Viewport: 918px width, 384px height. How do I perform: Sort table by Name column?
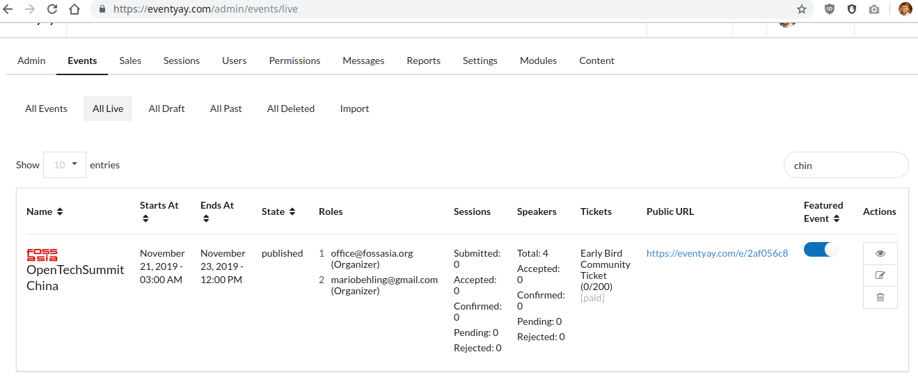pos(45,211)
